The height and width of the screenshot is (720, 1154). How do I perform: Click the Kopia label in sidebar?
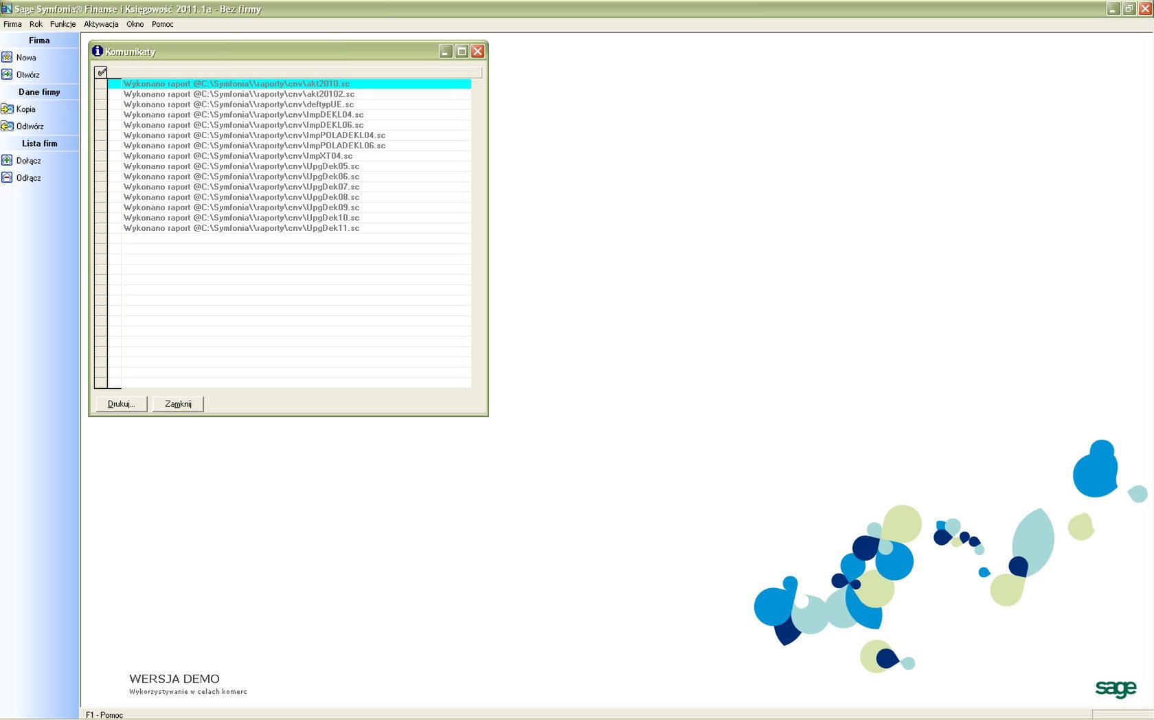[x=26, y=109]
